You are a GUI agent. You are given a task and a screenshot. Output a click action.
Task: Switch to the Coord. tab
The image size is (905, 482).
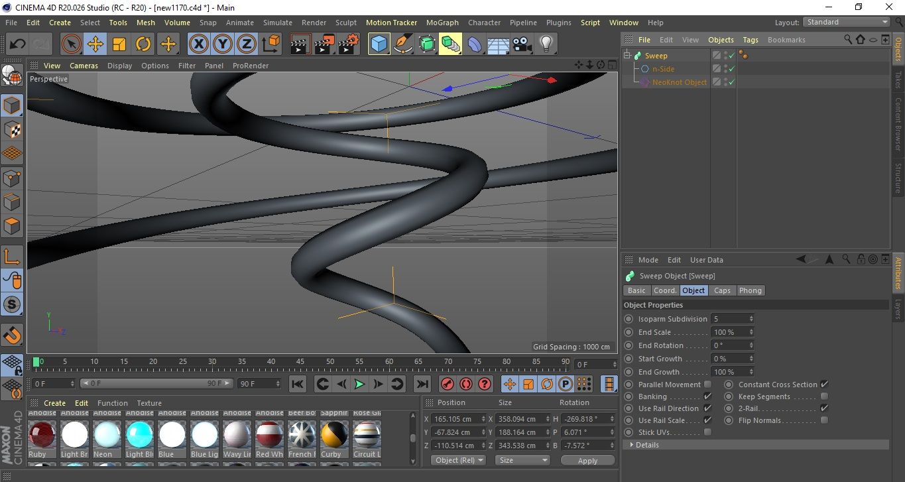(665, 290)
